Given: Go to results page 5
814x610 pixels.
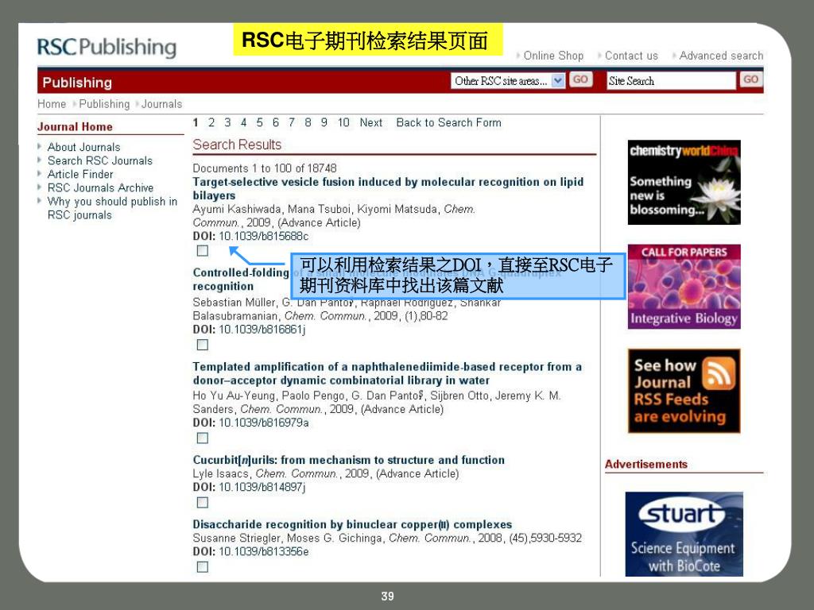Looking at the screenshot, I should [260, 122].
